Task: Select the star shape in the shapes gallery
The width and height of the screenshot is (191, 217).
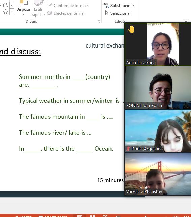Action: pos(5,12)
